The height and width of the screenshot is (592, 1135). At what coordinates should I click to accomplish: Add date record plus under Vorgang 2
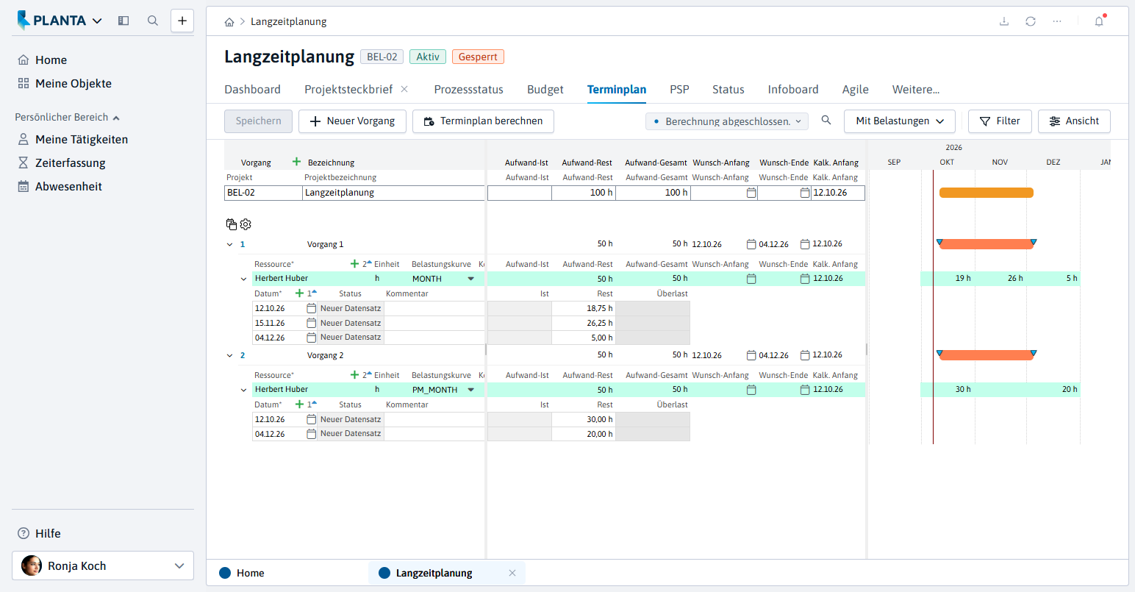[299, 404]
